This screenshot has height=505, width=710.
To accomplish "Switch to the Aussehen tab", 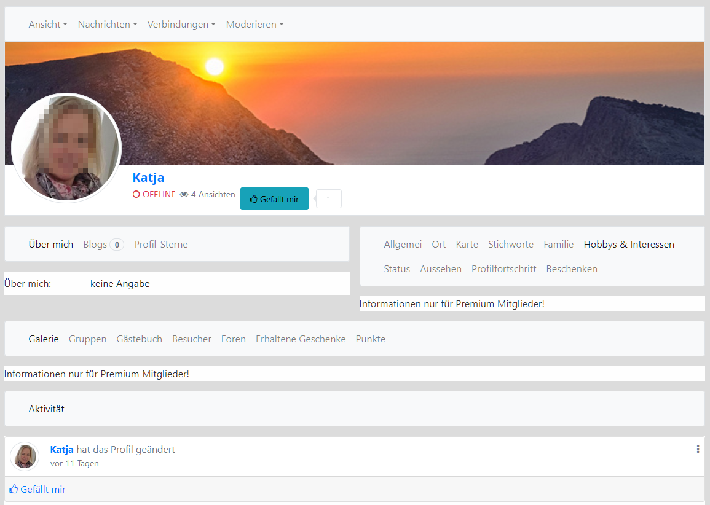I will (441, 269).
